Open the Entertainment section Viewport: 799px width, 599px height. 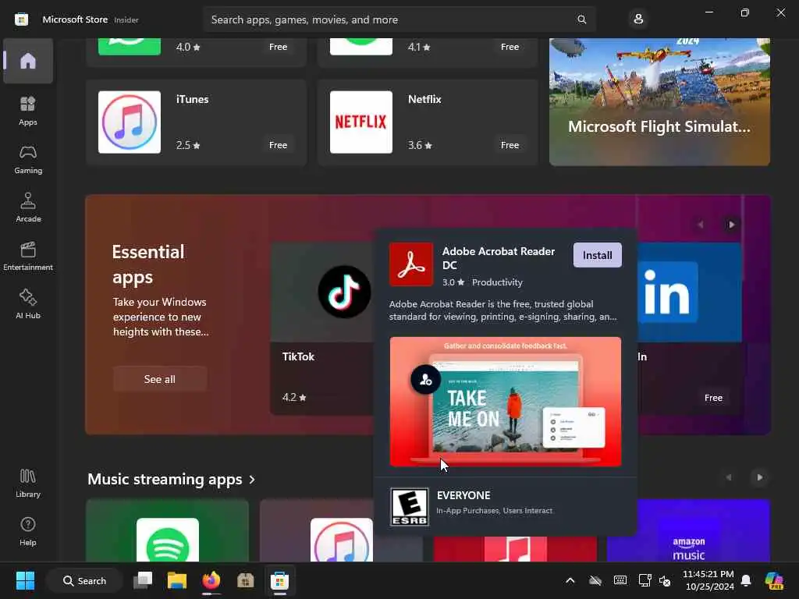(28, 256)
